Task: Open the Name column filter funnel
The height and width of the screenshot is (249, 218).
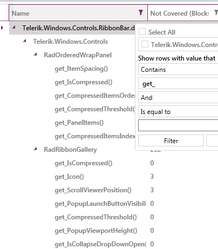Action: [x=141, y=12]
